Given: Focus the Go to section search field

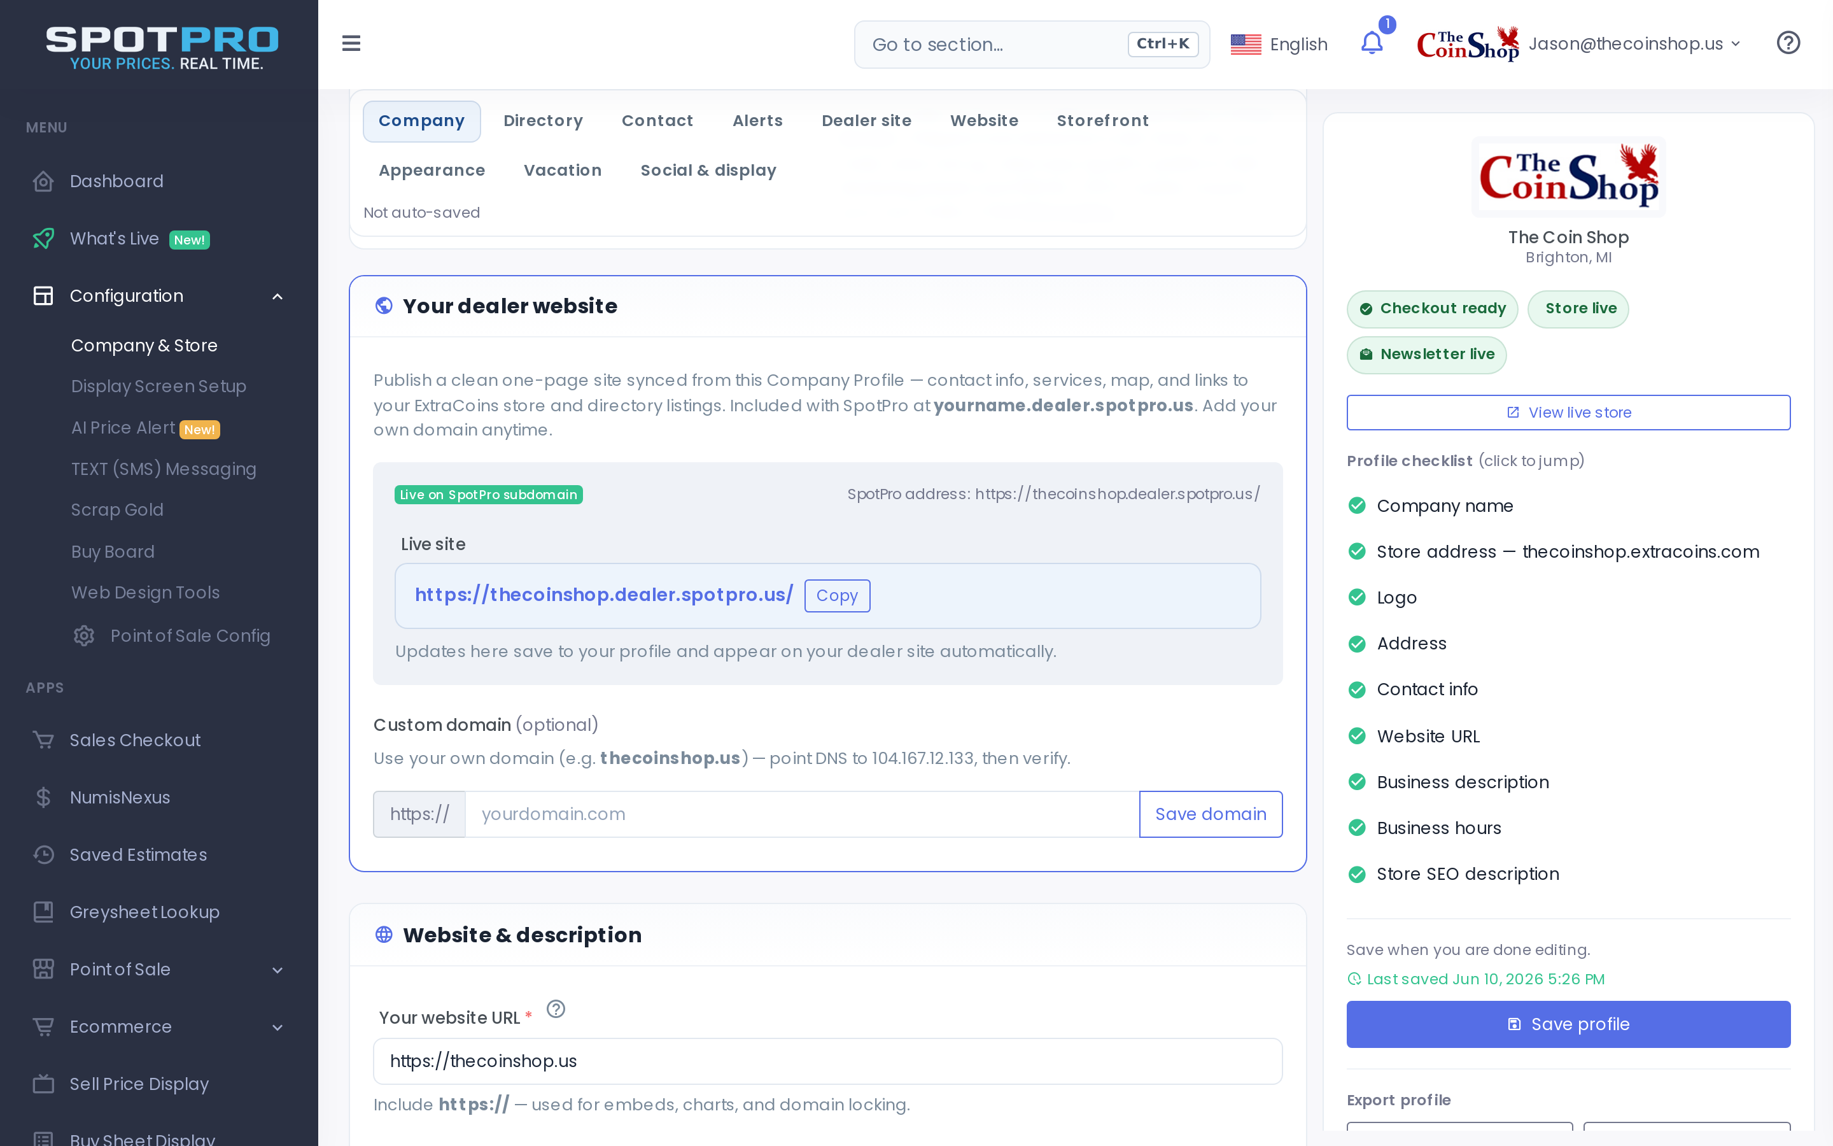Looking at the screenshot, I should [1032, 45].
